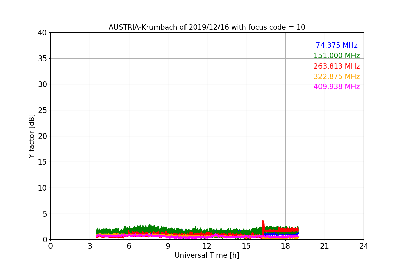The image size is (404, 269).
Task: Click y-axis tick label 10
Action: (x=42, y=188)
